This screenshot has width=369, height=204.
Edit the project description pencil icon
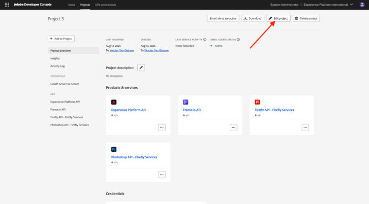pyautogui.click(x=141, y=68)
